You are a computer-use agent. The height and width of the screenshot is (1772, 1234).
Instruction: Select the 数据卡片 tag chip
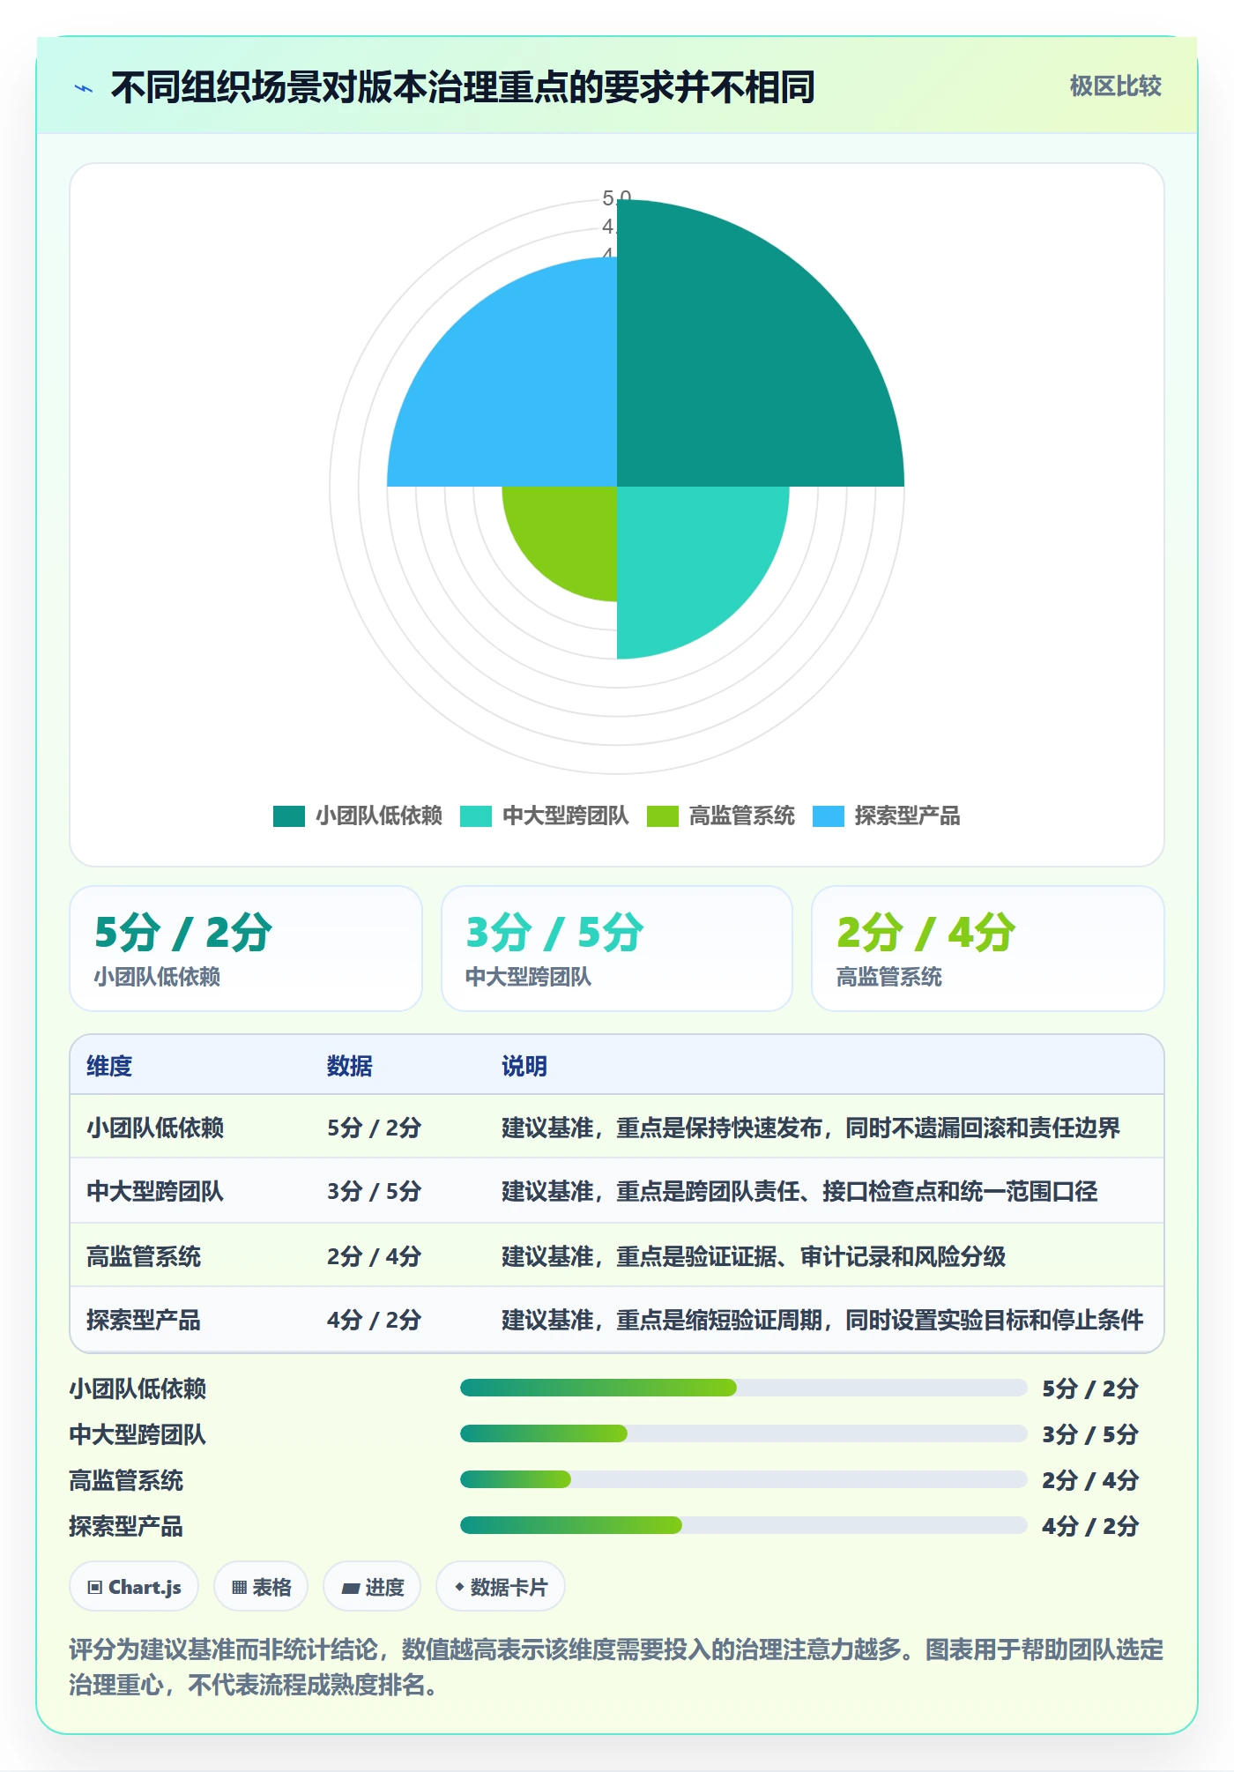pyautogui.click(x=501, y=1587)
